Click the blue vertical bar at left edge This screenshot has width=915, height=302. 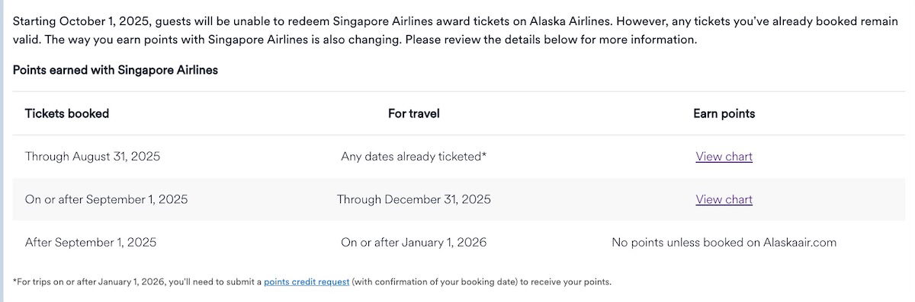tap(2, 151)
